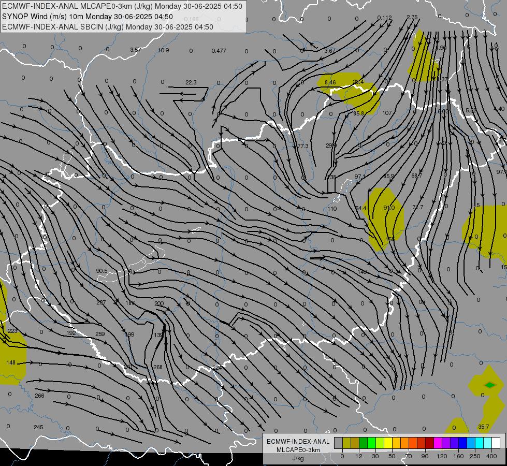Click the map value 245
The image size is (507, 466).
(x=38, y=427)
